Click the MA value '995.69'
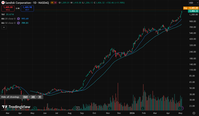This screenshot has height=116, width=199. [x=25, y=19]
